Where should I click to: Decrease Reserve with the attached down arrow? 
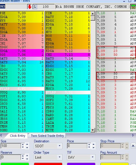[23, 159]
